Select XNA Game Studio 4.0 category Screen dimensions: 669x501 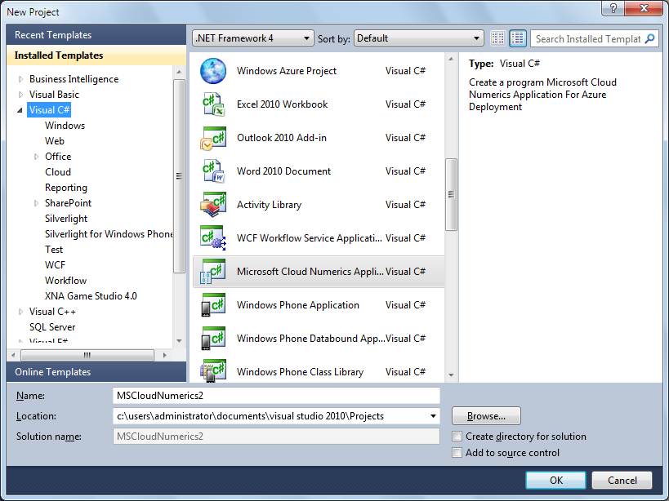click(91, 296)
